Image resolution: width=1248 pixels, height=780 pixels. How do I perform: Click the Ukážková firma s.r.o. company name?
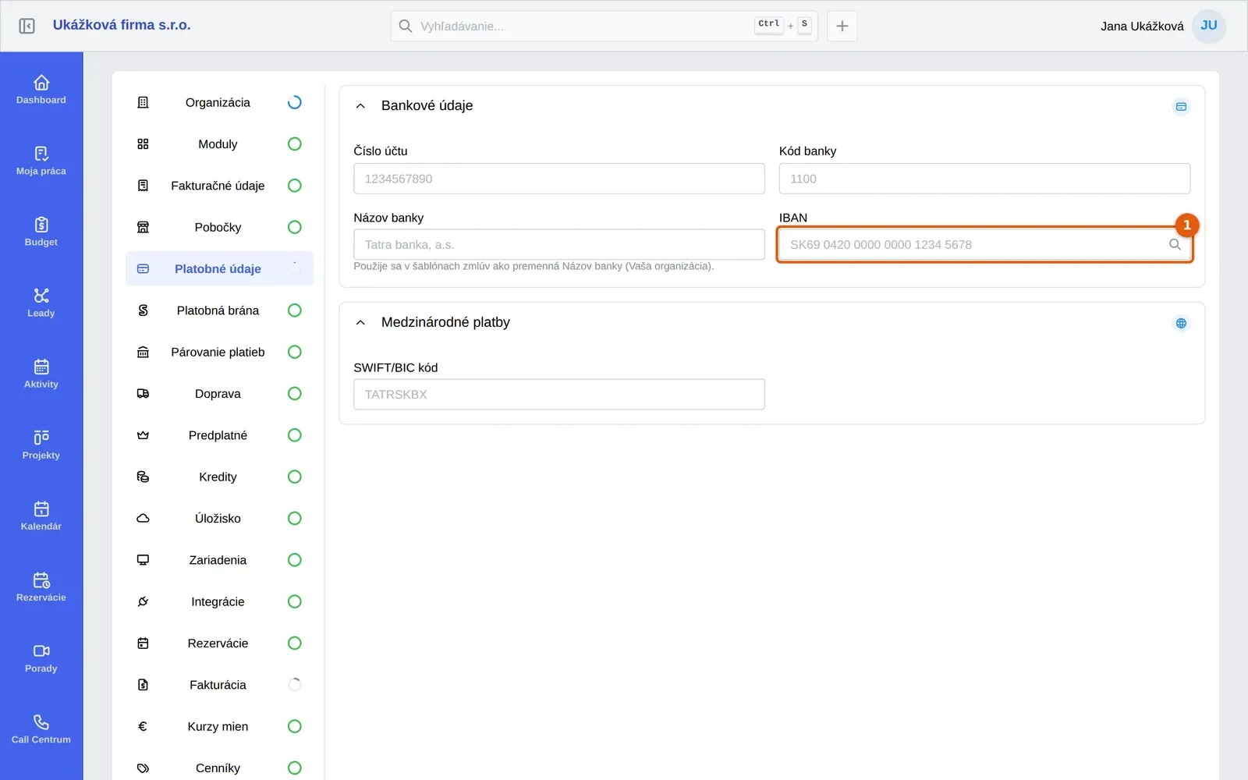(122, 25)
